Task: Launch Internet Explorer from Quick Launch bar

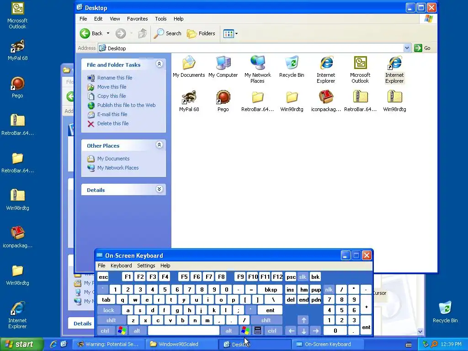Action: (53, 344)
